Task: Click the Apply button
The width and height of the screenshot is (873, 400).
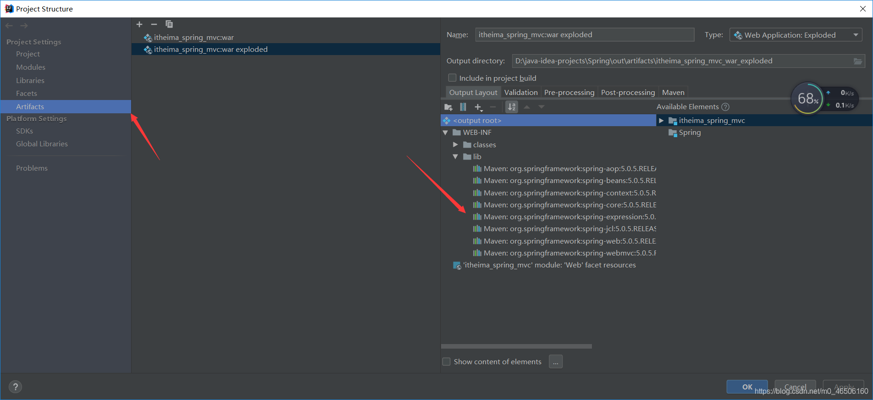Action: (843, 387)
